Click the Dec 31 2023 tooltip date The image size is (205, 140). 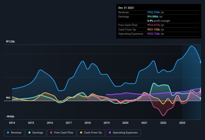pos(126,8)
